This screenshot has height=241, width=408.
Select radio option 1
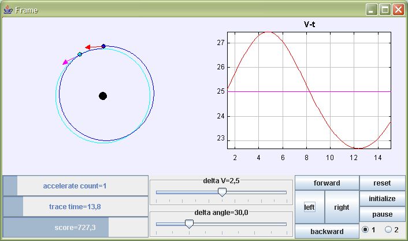point(365,229)
